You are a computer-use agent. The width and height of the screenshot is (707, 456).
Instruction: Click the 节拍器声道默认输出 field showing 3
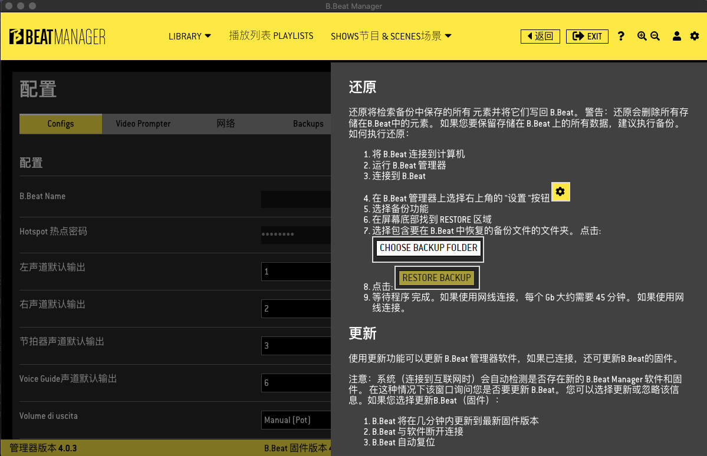296,346
